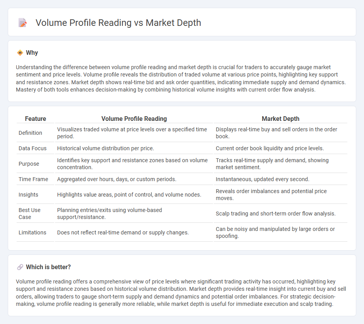Click the Feature column header
364x324 pixels.
click(x=36, y=119)
